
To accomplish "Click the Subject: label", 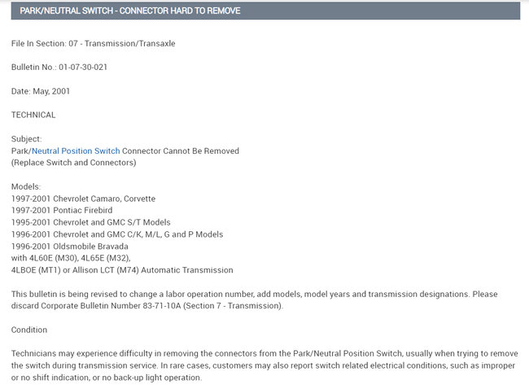I will point(26,139).
